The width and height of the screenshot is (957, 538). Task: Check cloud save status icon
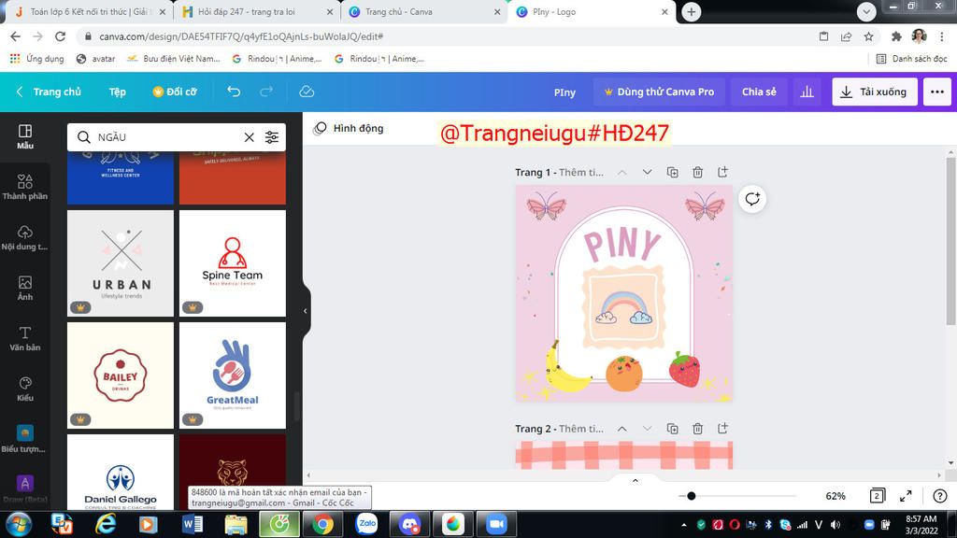pos(307,92)
